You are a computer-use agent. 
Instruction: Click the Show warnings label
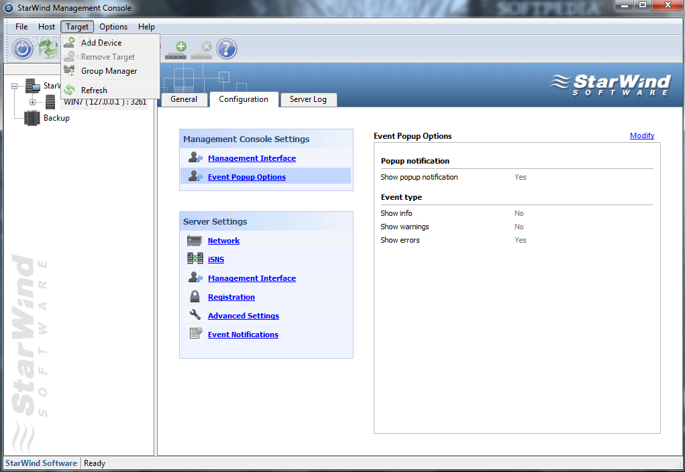coord(405,227)
